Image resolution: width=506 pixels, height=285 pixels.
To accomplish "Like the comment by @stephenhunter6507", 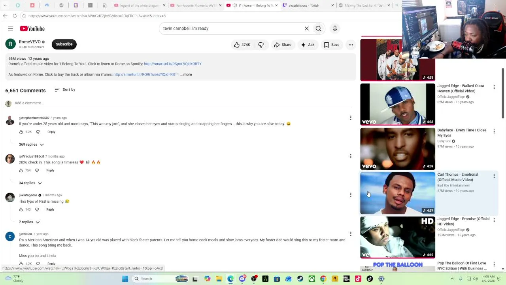I will [x=21, y=132].
